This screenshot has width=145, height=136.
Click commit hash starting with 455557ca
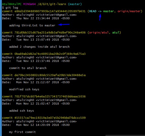[x=50, y=118]
